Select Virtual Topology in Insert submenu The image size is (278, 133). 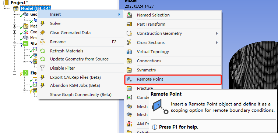pyautogui.click(x=173, y=52)
